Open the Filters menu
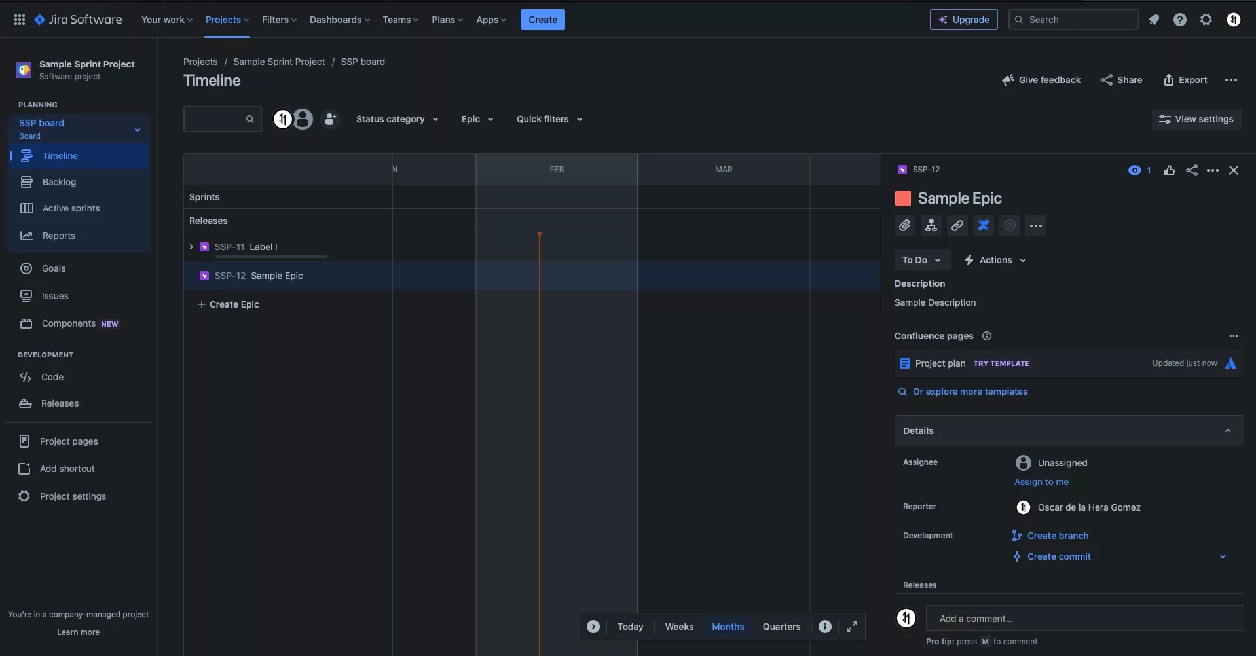The image size is (1256, 656). (x=279, y=20)
